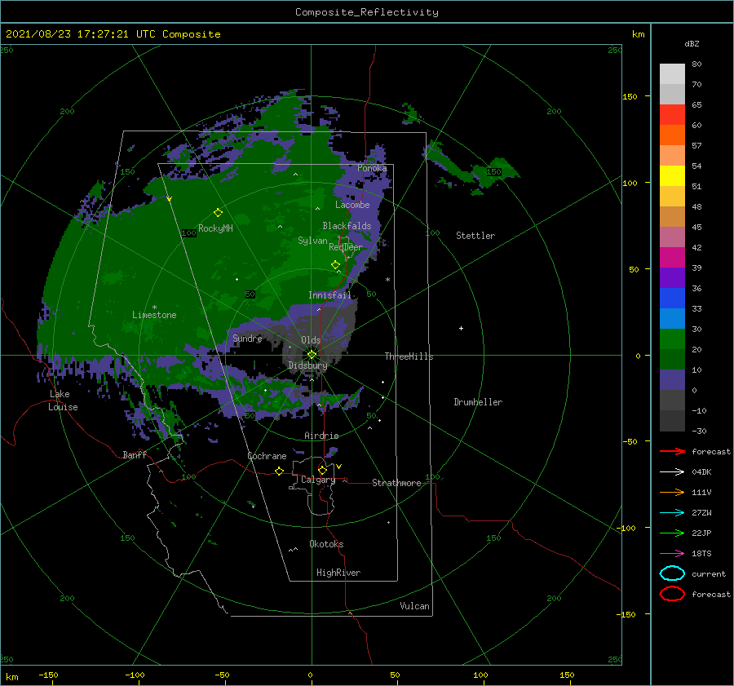
Task: Click the Blackfalds town label
Action: [x=347, y=226]
